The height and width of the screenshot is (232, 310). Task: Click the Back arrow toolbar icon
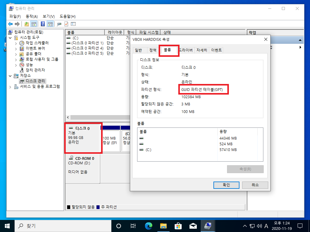[x=10, y=24]
